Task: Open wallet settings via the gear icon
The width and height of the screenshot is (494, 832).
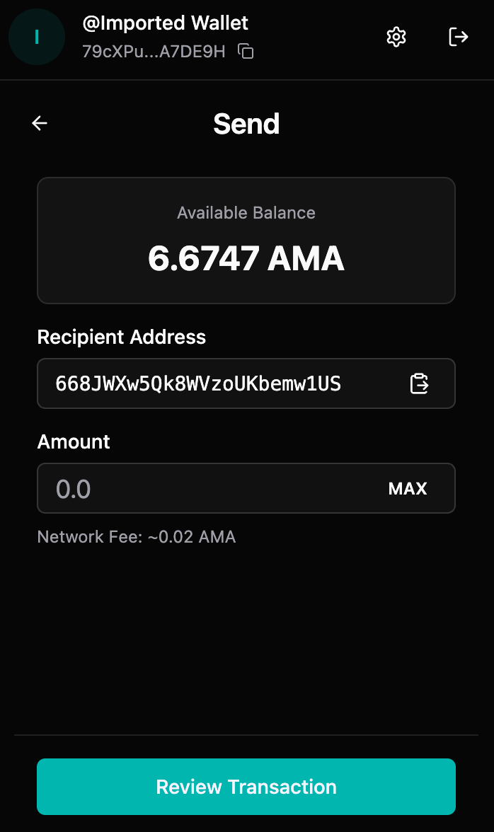Action: coord(396,37)
